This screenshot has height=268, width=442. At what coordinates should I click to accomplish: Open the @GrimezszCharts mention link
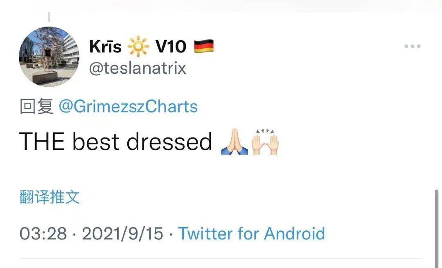click(128, 107)
